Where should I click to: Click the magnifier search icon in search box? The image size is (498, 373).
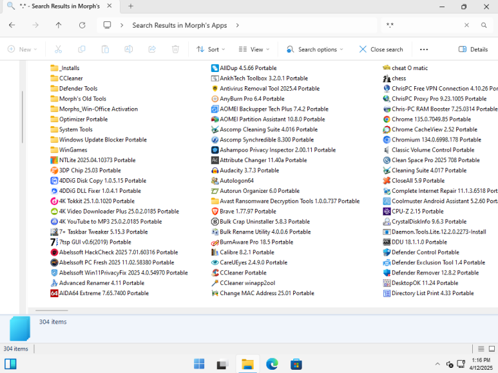coord(484,25)
